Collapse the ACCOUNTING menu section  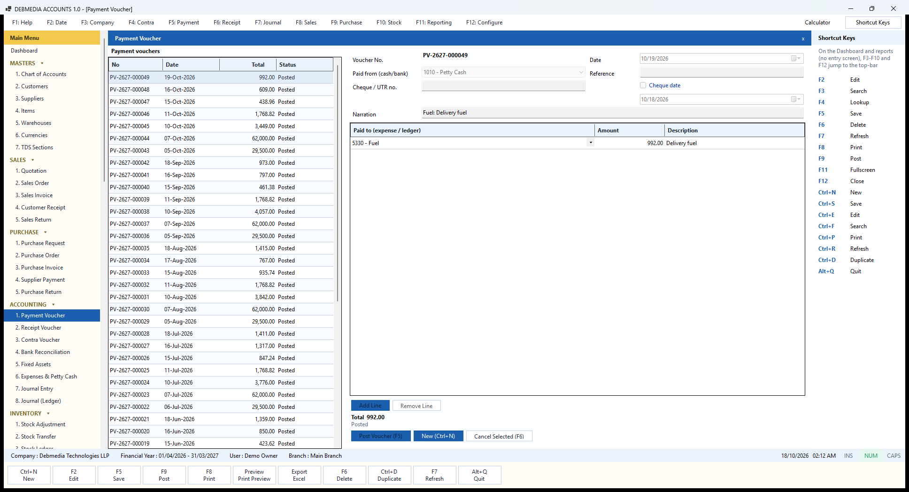pyautogui.click(x=54, y=305)
